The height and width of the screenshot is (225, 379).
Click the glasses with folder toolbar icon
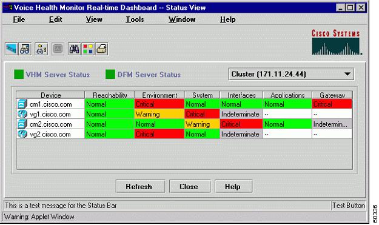pyautogui.click(x=41, y=49)
